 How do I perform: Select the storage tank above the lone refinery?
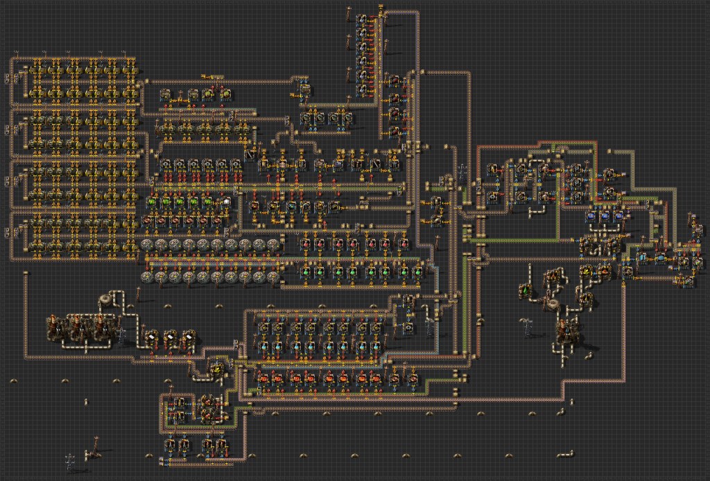[x=551, y=304]
